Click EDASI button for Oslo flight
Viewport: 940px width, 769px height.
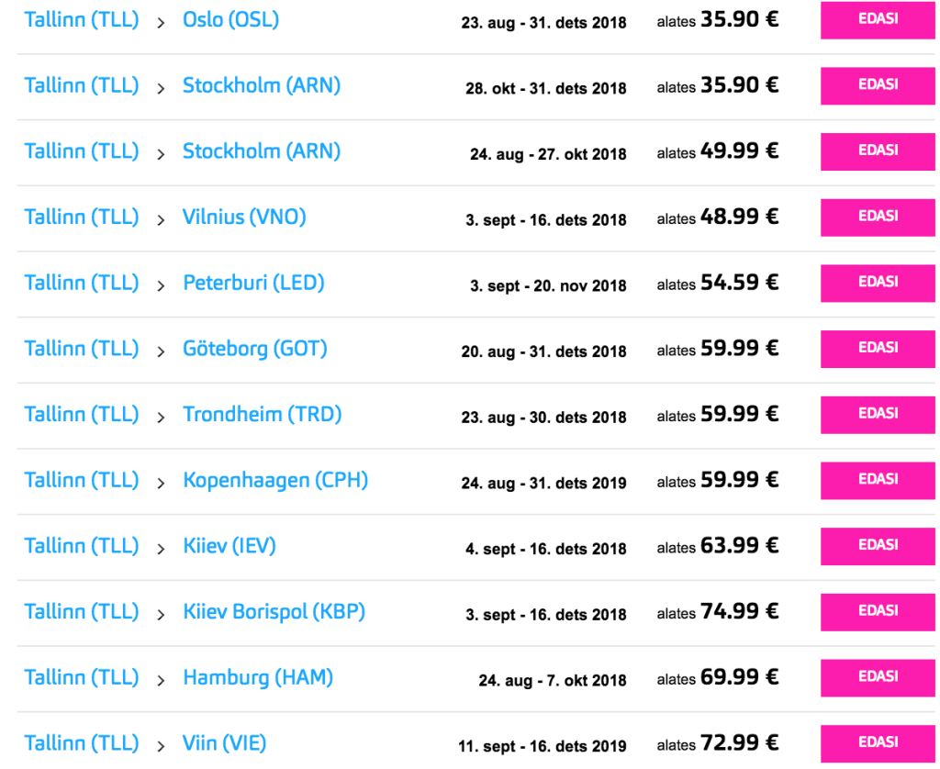pyautogui.click(x=877, y=19)
